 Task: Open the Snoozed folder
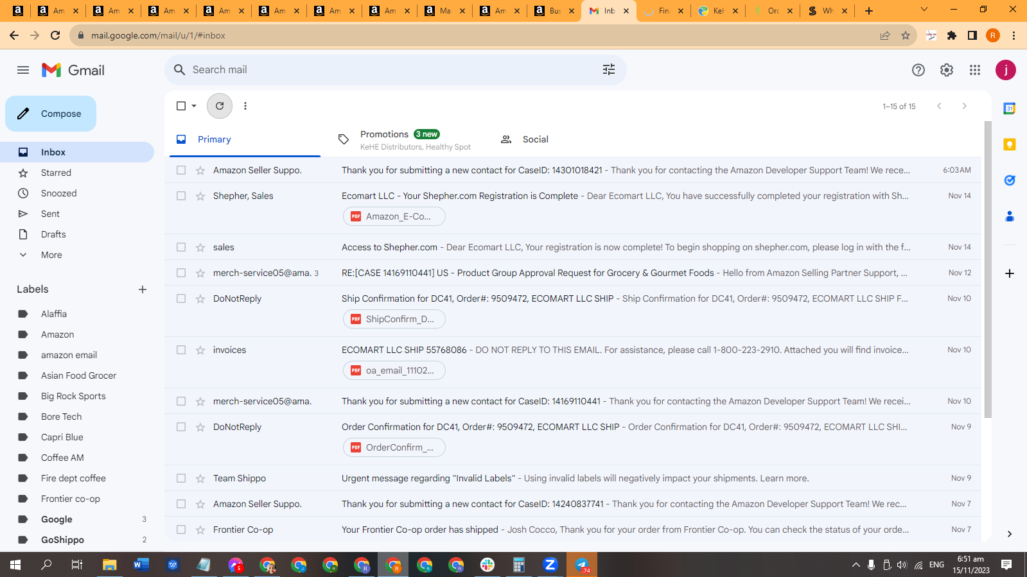pyautogui.click(x=77, y=193)
